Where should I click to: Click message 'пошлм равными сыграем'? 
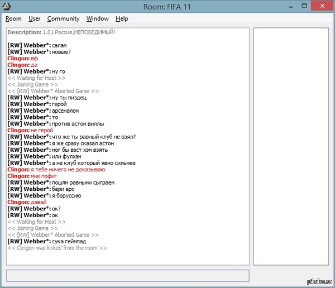61,183
